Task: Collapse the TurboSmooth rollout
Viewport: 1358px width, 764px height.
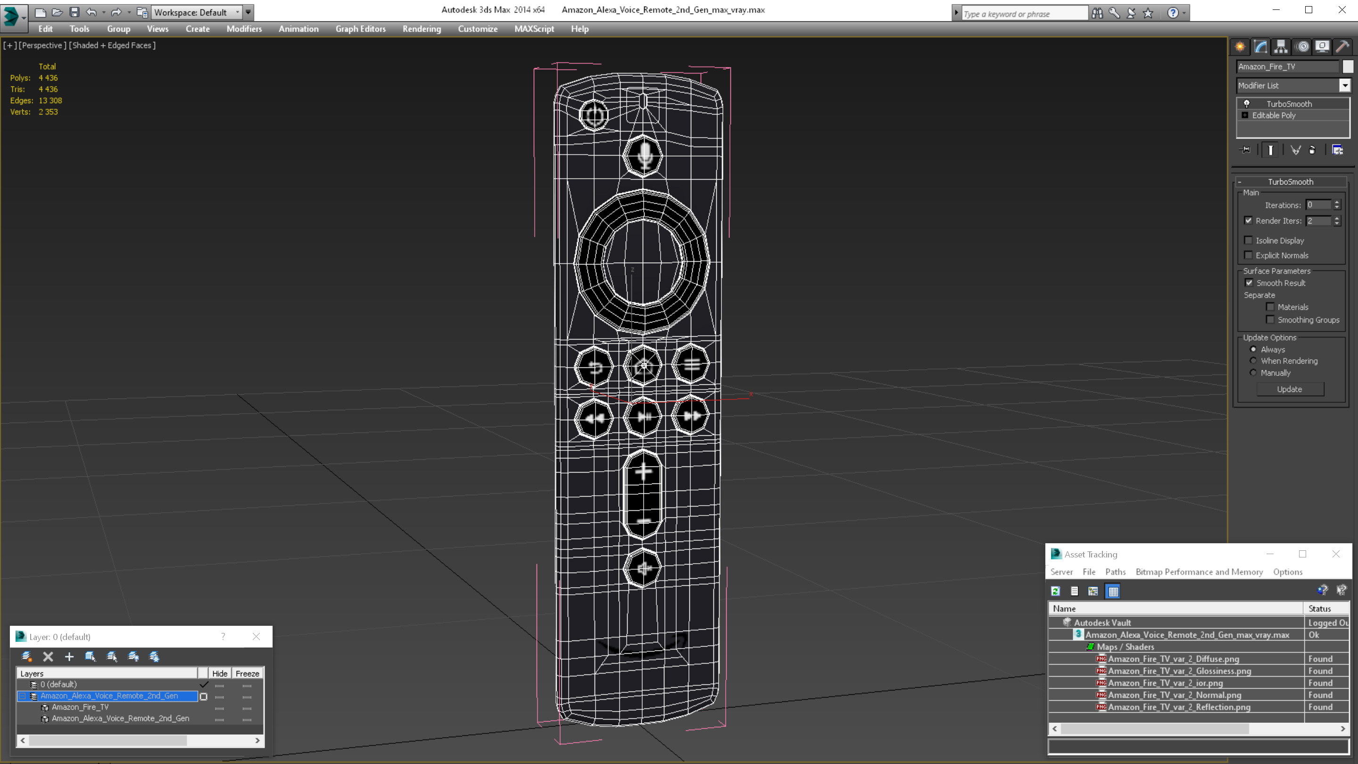Action: pyautogui.click(x=1240, y=182)
